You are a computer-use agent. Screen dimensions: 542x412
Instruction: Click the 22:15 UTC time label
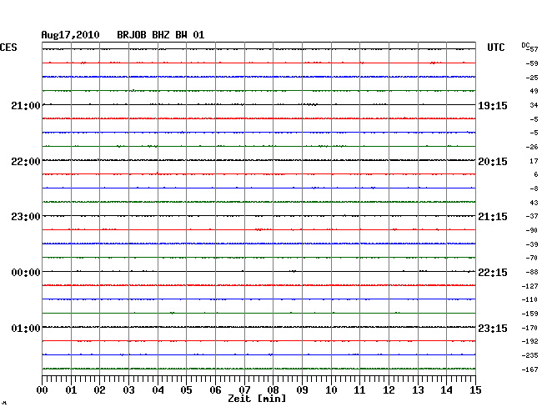493,273
